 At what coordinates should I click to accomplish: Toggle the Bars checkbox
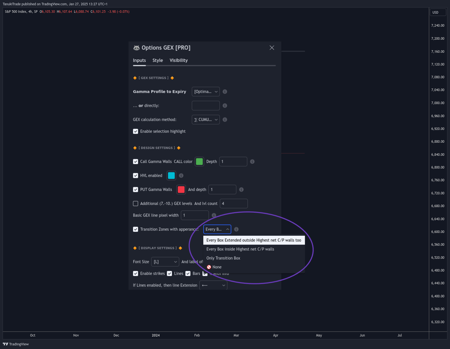[188, 273]
